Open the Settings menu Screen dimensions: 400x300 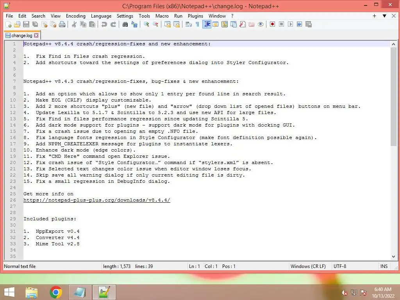(125, 16)
